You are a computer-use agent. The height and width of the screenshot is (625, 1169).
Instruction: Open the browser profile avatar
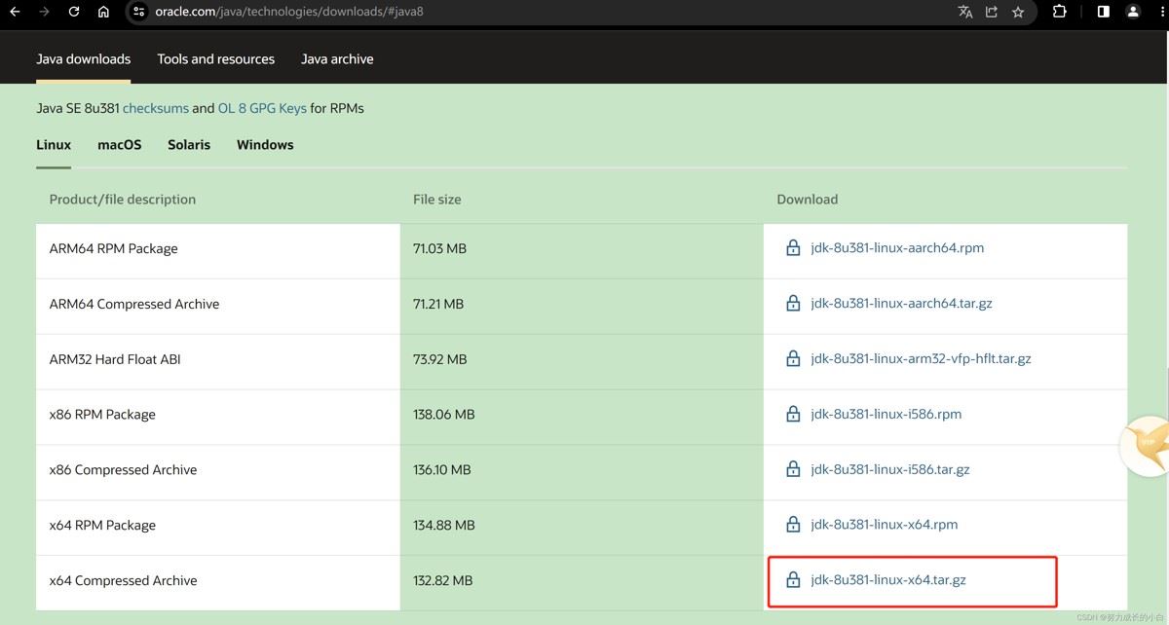(1133, 12)
